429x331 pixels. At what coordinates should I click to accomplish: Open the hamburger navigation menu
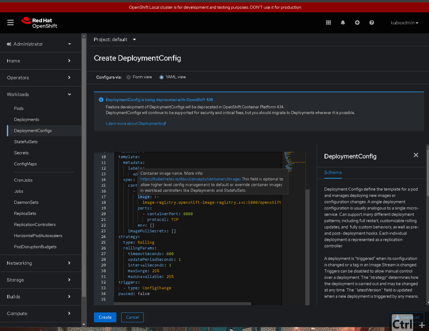(x=10, y=23)
